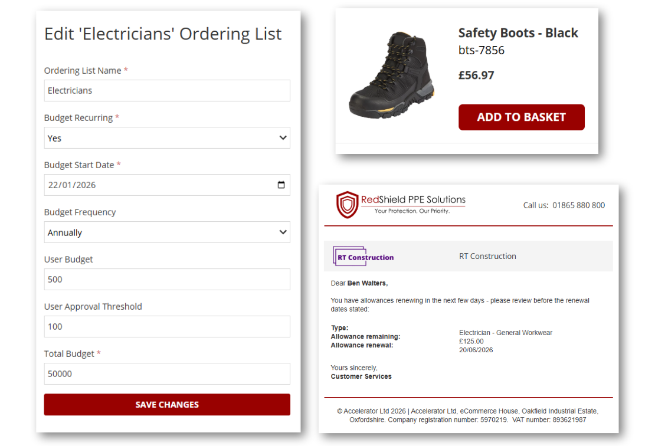Click the £56.97 price label
This screenshot has width=655, height=446.
pyautogui.click(x=476, y=75)
